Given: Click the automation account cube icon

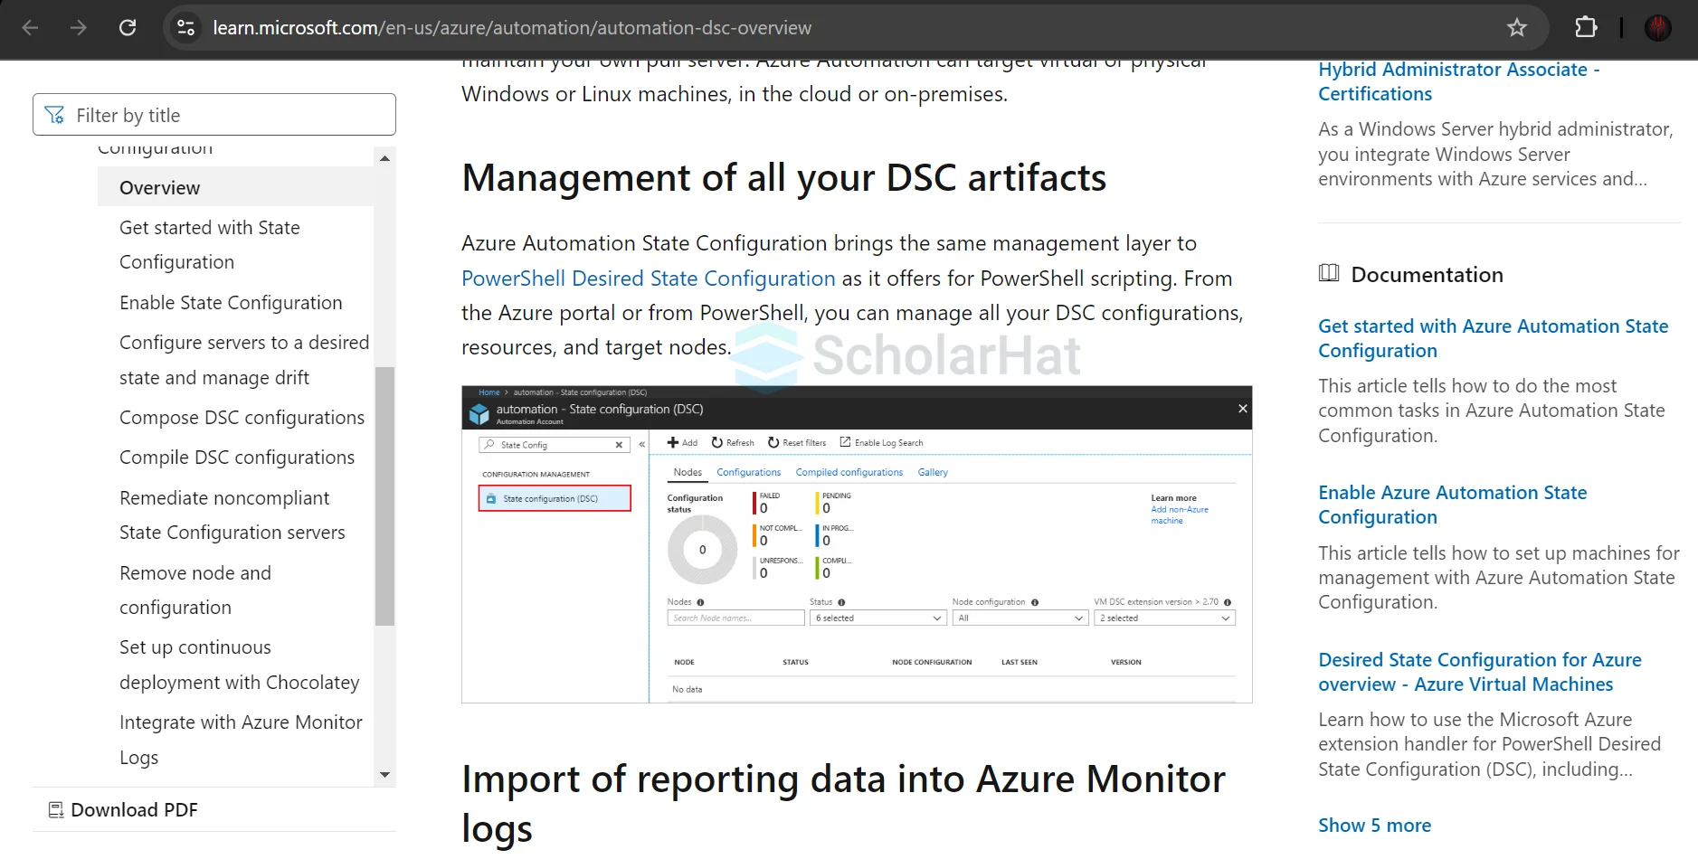Looking at the screenshot, I should (x=479, y=414).
